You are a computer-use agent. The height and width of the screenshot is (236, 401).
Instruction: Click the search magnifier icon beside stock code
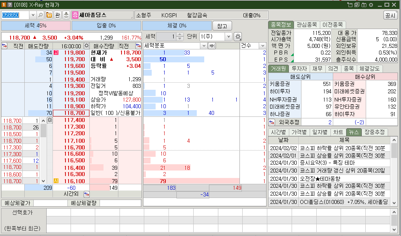(x=40, y=15)
